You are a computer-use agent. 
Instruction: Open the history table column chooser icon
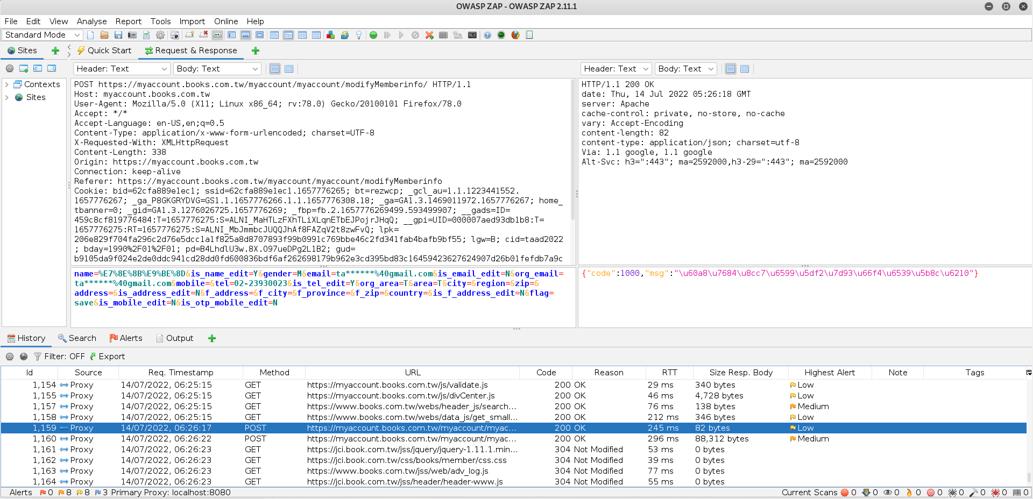pyautogui.click(x=1029, y=373)
